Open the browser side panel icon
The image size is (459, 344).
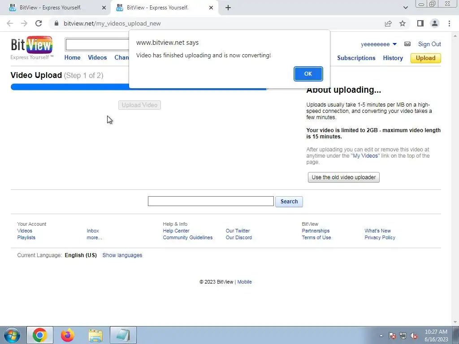[420, 23]
